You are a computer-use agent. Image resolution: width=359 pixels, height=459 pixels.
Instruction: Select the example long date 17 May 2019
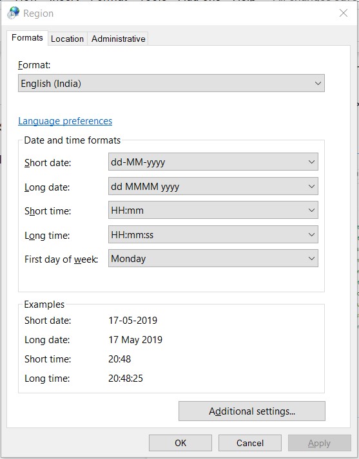click(135, 339)
